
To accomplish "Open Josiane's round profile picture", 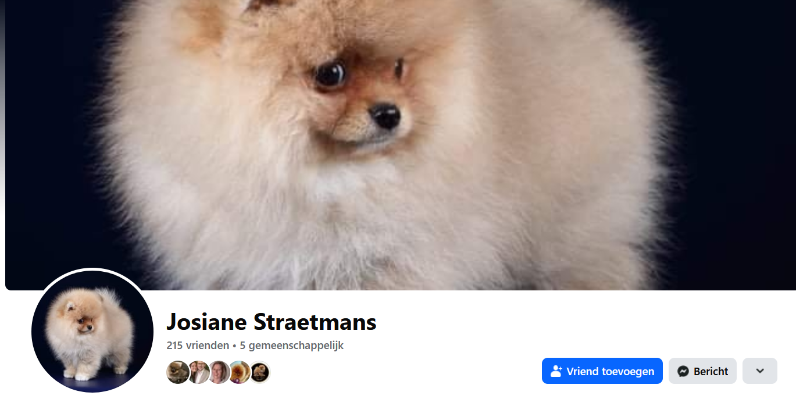I will (x=92, y=331).
